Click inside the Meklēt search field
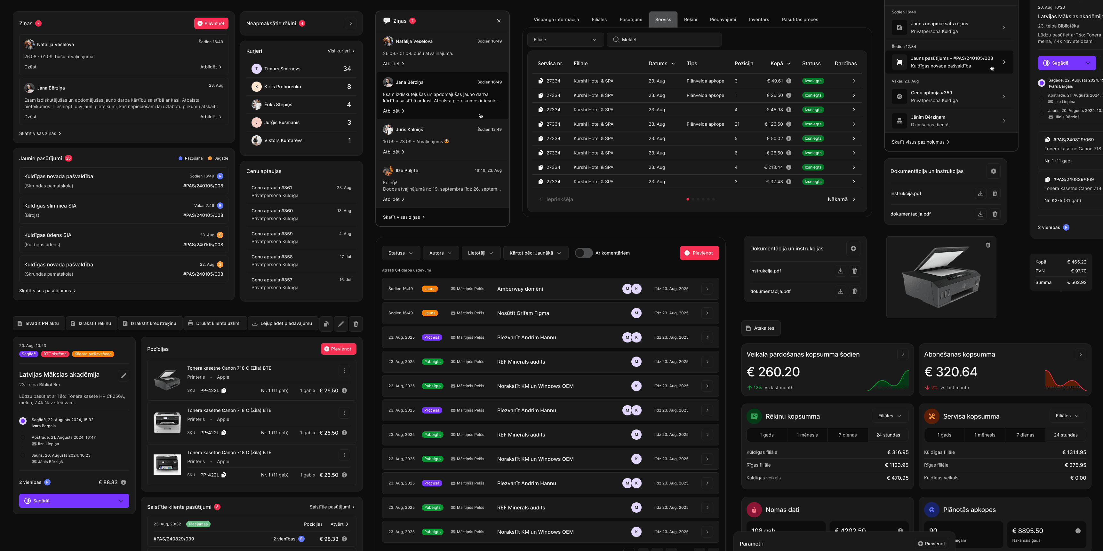Viewport: 1103px width, 551px height. [664, 39]
